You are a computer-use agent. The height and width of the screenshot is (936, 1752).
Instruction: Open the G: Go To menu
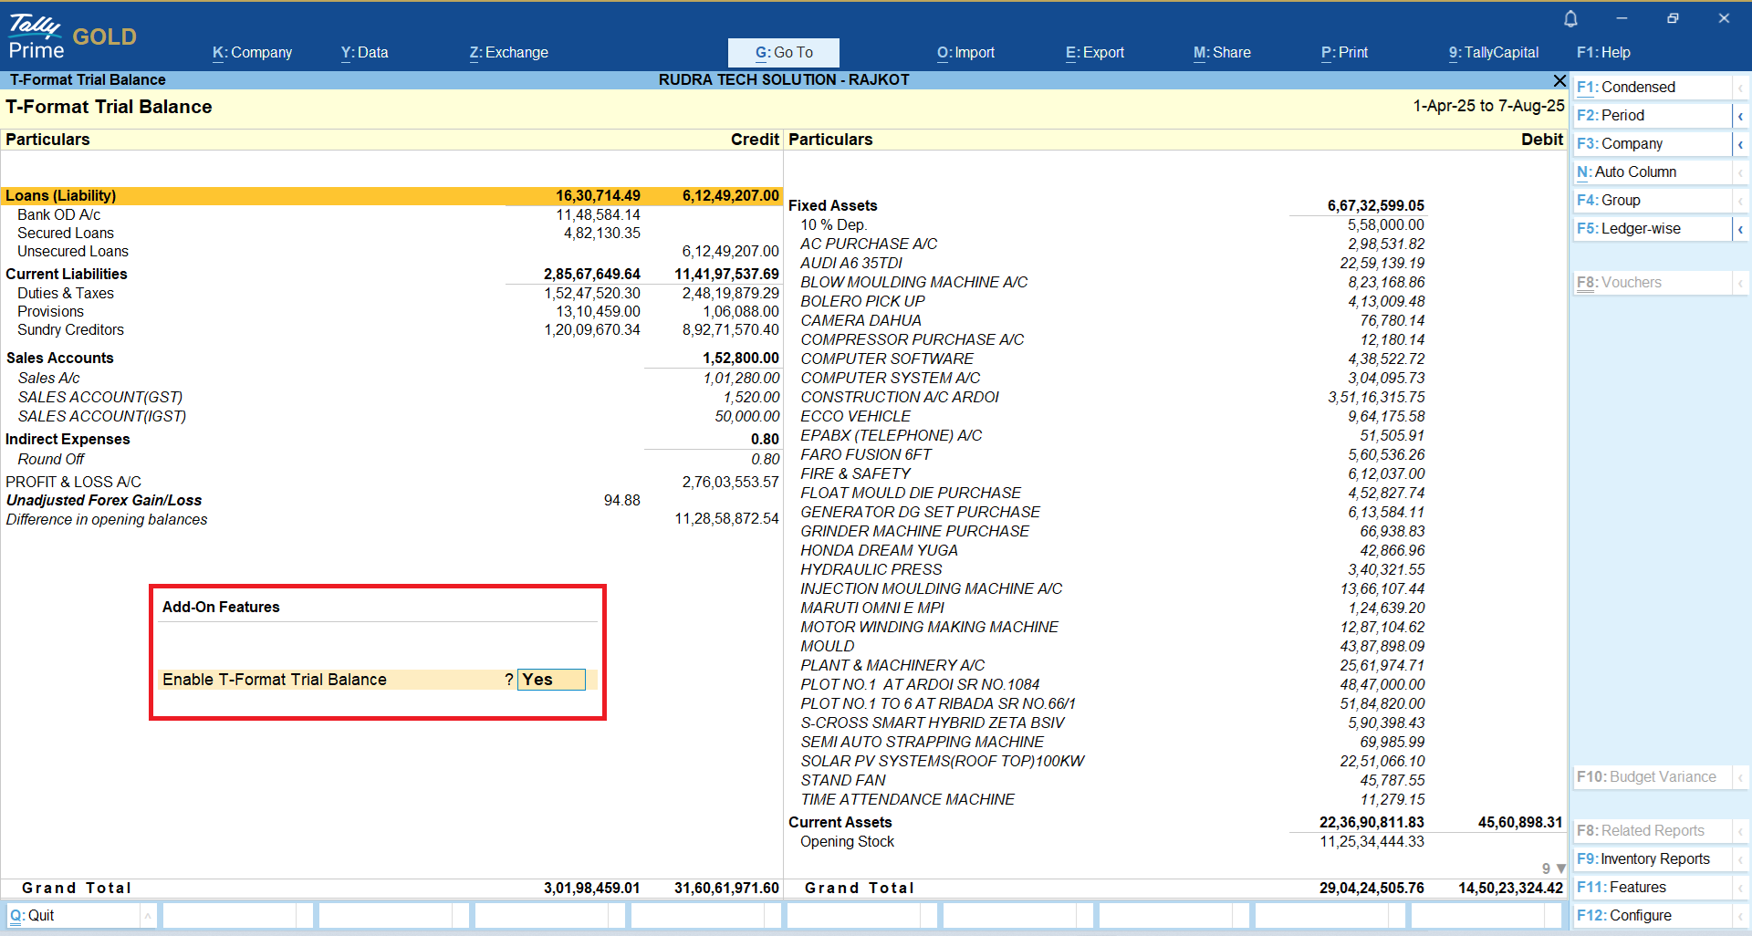pyautogui.click(x=783, y=53)
